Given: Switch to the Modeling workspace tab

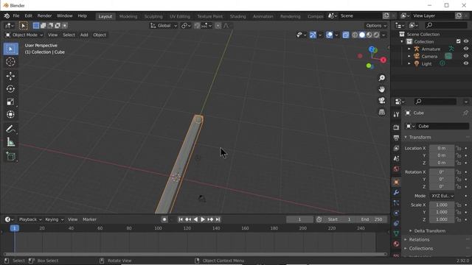Looking at the screenshot, I should pyautogui.click(x=128, y=16).
